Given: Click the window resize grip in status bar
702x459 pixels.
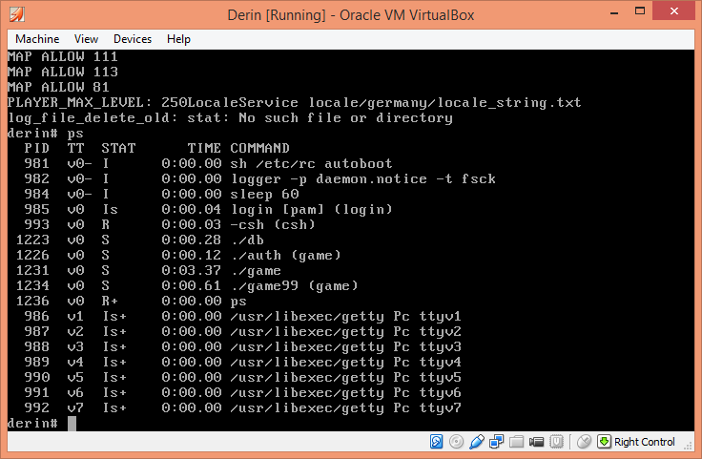Looking at the screenshot, I should (x=688, y=446).
